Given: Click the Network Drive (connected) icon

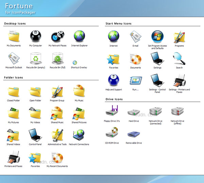Looking at the screenshot, I should [x=156, y=112].
